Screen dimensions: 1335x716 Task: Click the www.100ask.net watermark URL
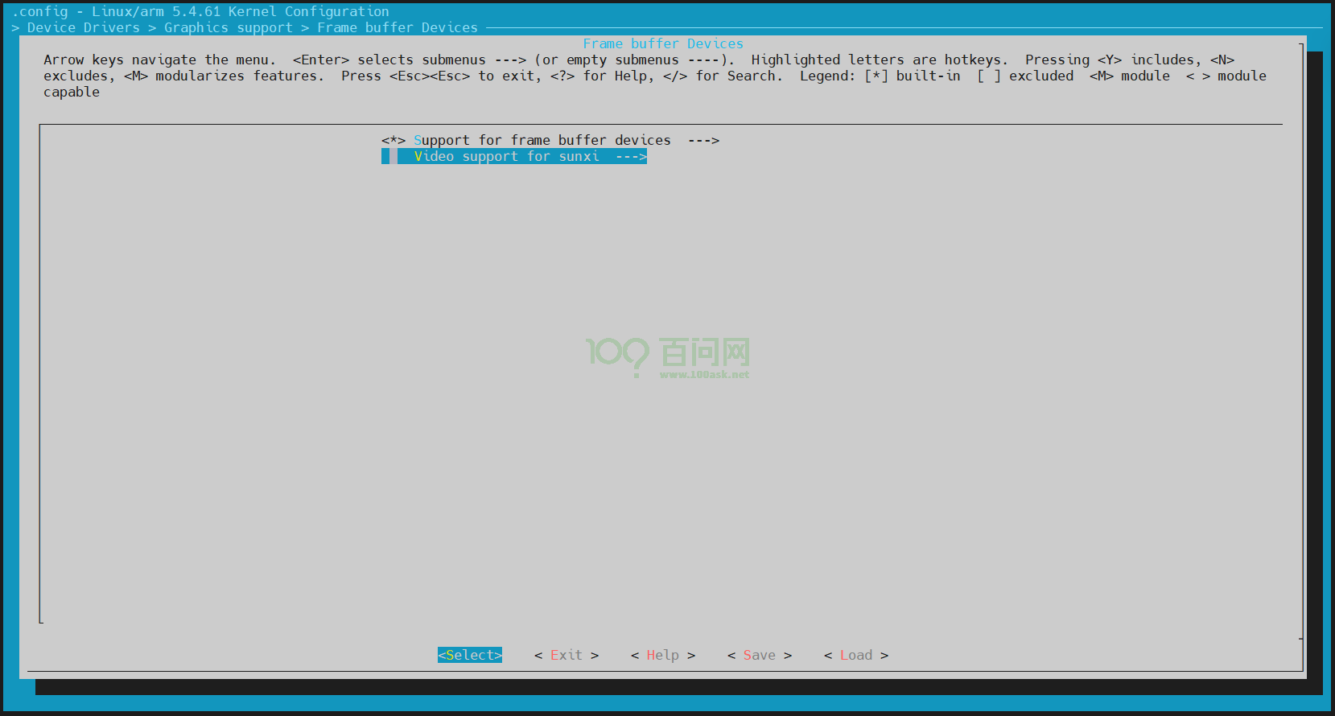[704, 374]
